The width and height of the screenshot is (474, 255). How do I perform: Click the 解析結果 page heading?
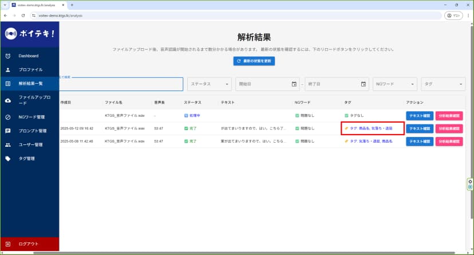click(x=254, y=37)
